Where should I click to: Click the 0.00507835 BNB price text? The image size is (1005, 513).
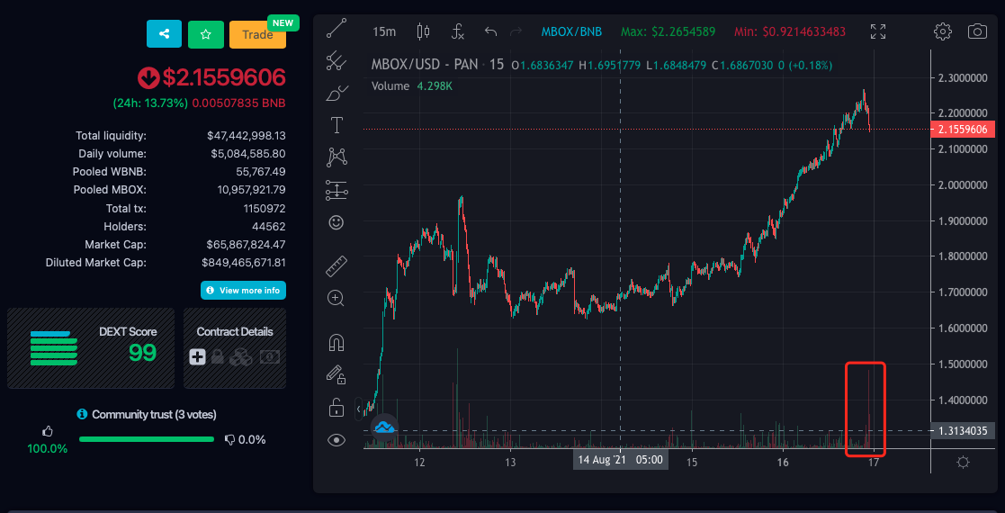click(x=239, y=103)
